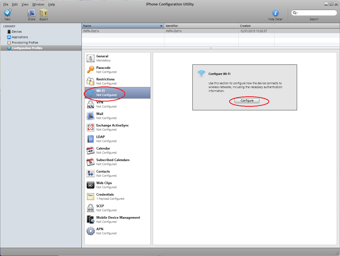Open the Edit menu
340x256 pixels.
click(x=15, y=4)
